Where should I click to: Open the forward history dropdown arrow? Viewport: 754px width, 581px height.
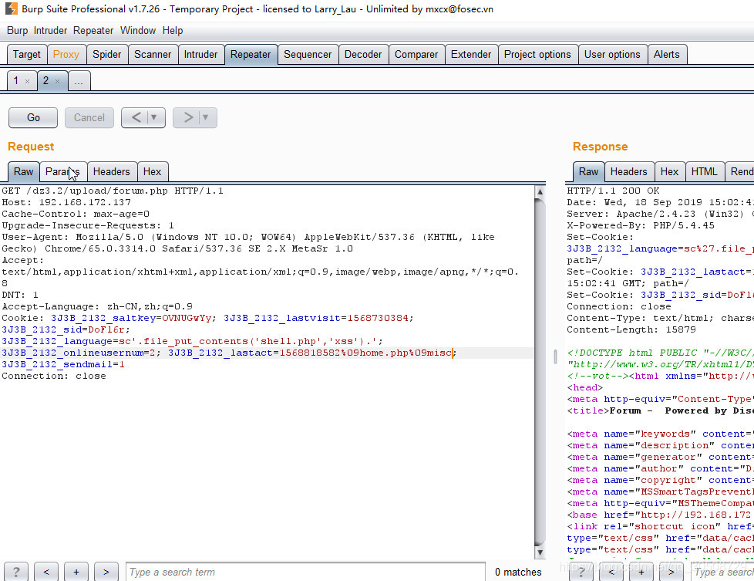[206, 117]
